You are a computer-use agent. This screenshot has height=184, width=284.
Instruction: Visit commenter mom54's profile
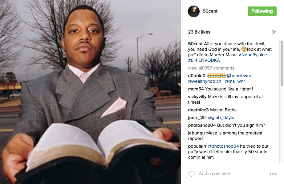(x=196, y=89)
